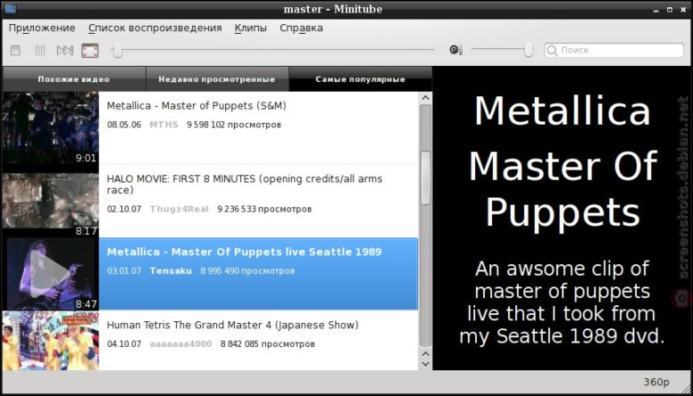Screen dimensions: 693x396
Task: Click the aaaaaaa4000 author link
Action: click(x=180, y=343)
